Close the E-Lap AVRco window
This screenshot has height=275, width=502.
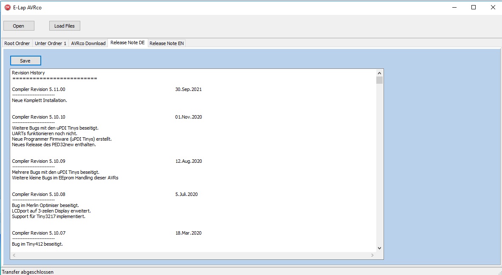(493, 7)
